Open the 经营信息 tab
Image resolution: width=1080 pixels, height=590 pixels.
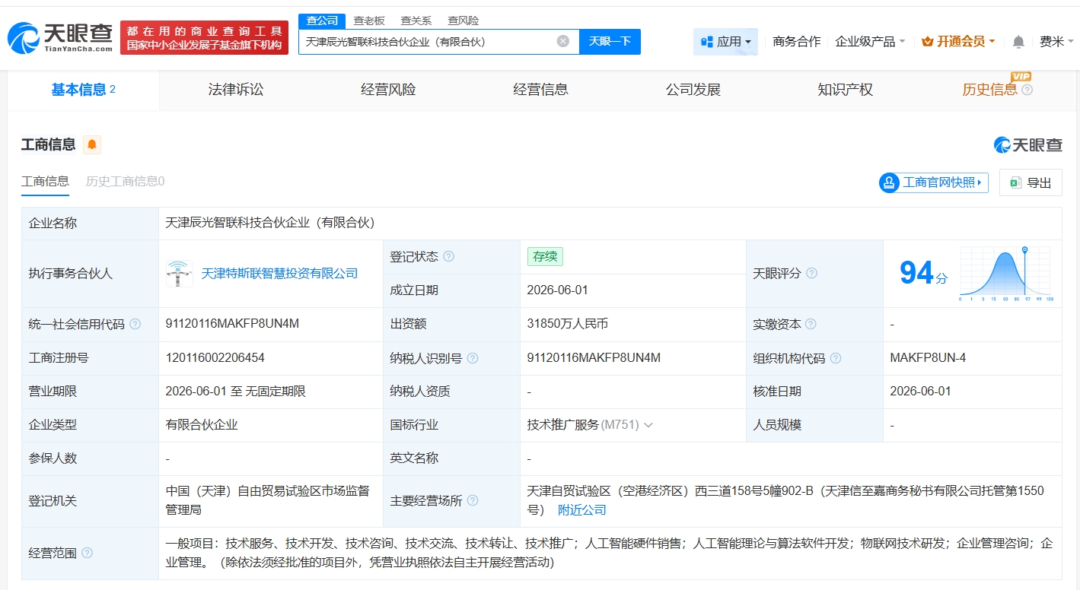540,90
